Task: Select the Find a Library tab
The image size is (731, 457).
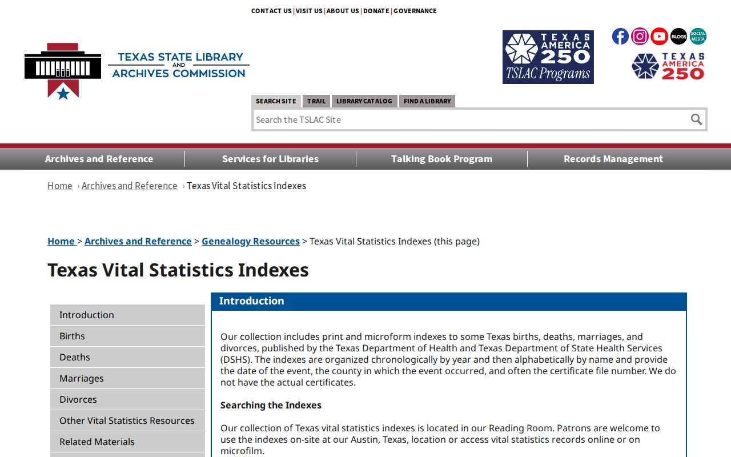Action: click(x=427, y=101)
